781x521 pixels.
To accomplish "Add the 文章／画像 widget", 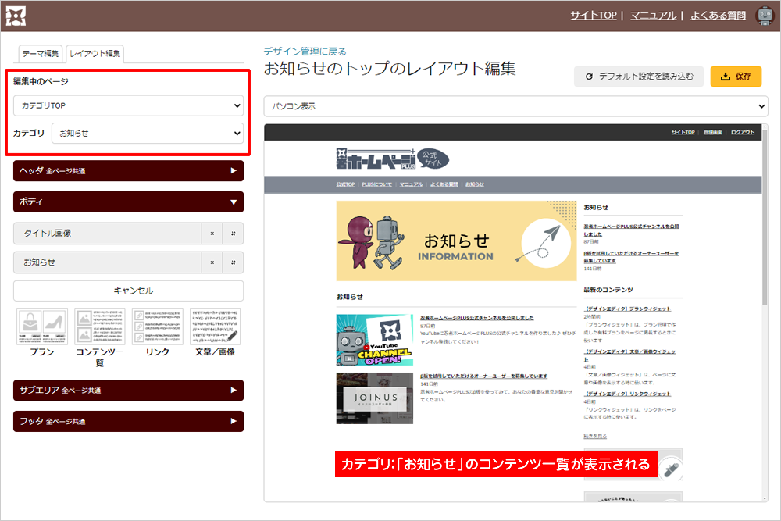I will click(215, 327).
